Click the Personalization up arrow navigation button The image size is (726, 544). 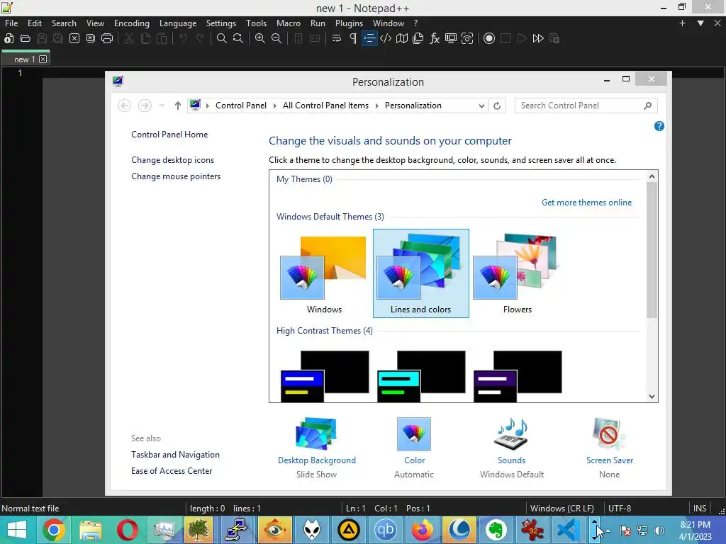(178, 106)
